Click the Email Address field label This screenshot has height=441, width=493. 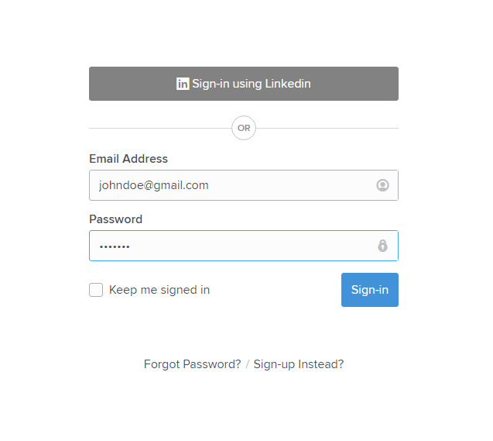(128, 159)
